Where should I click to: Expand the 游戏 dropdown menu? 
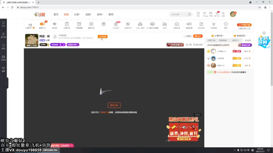pyautogui.click(x=100, y=14)
